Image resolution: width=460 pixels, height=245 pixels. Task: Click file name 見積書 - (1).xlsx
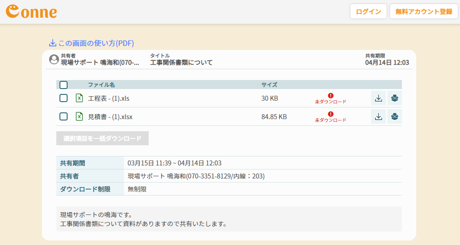click(x=110, y=117)
